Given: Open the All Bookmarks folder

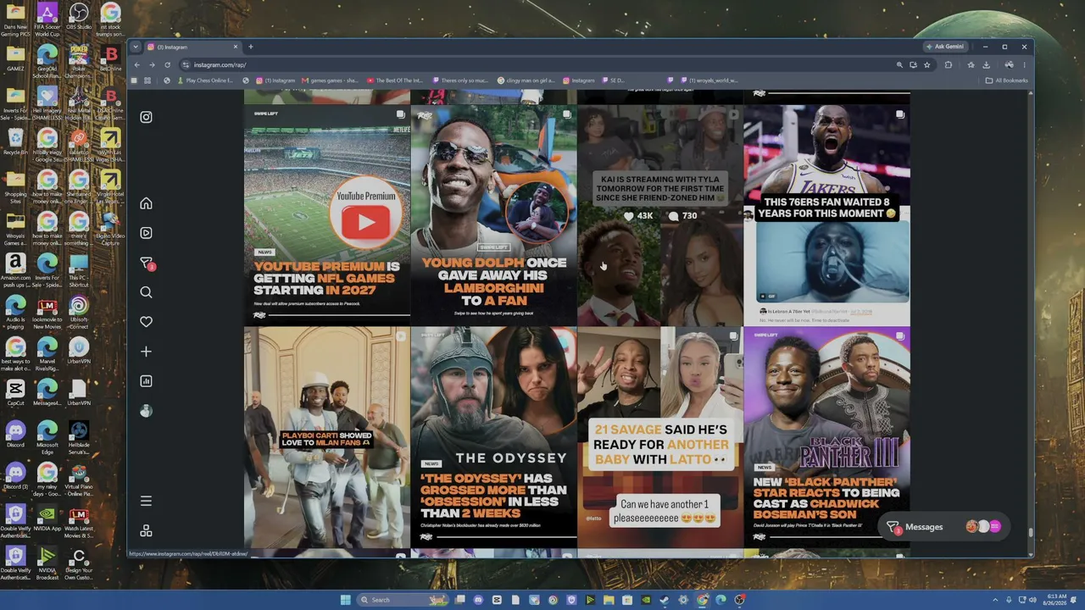Looking at the screenshot, I should [1006, 80].
